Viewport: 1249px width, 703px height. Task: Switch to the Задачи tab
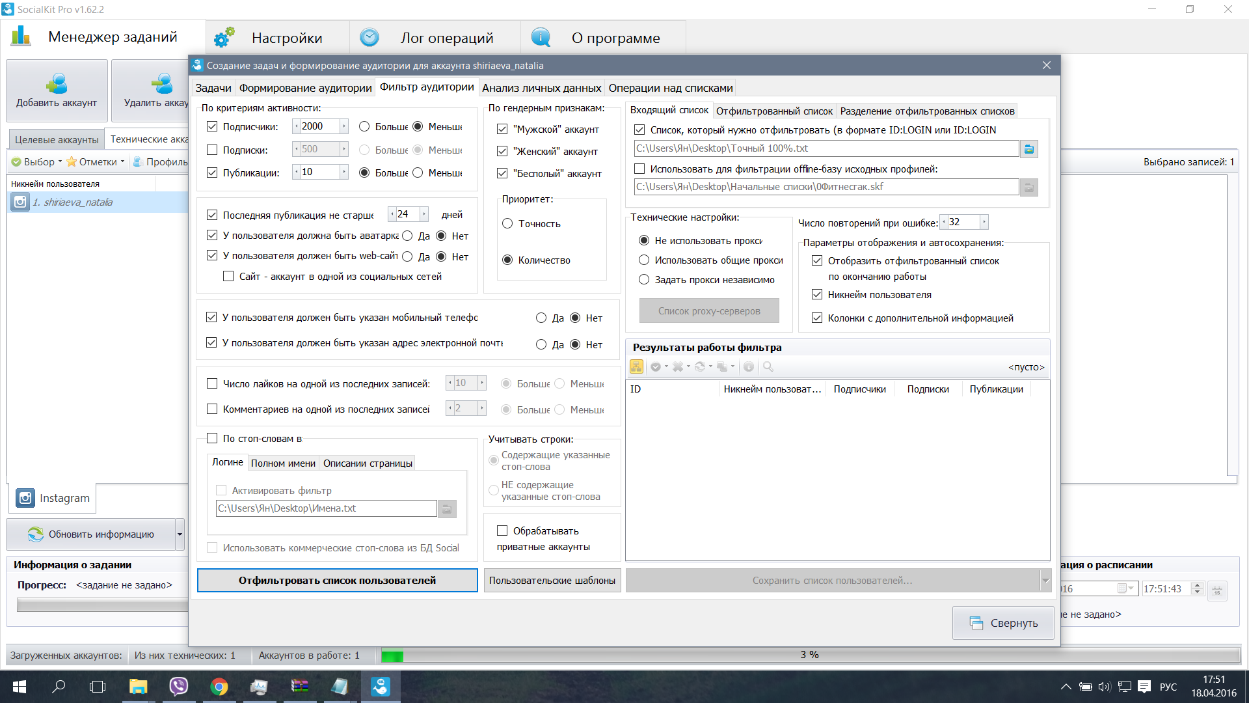pos(213,88)
